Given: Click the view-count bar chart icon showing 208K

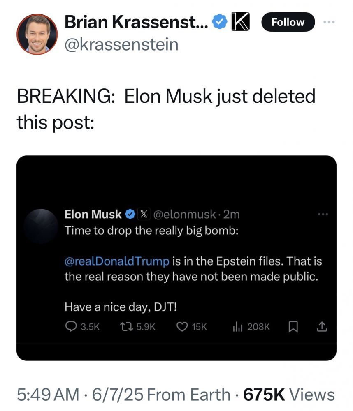Looking at the screenshot, I should (x=238, y=327).
